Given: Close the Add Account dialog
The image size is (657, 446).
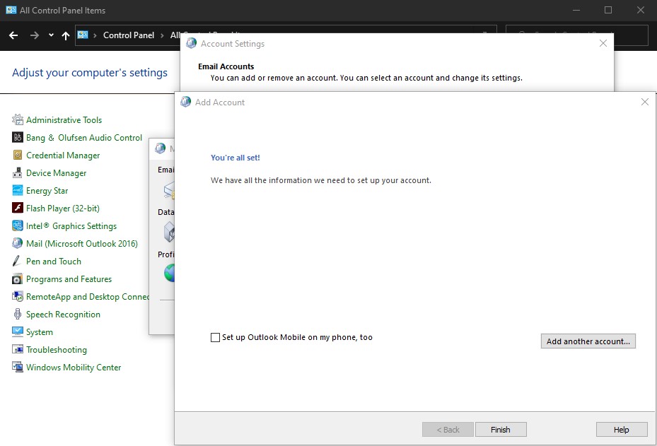Looking at the screenshot, I should (645, 102).
